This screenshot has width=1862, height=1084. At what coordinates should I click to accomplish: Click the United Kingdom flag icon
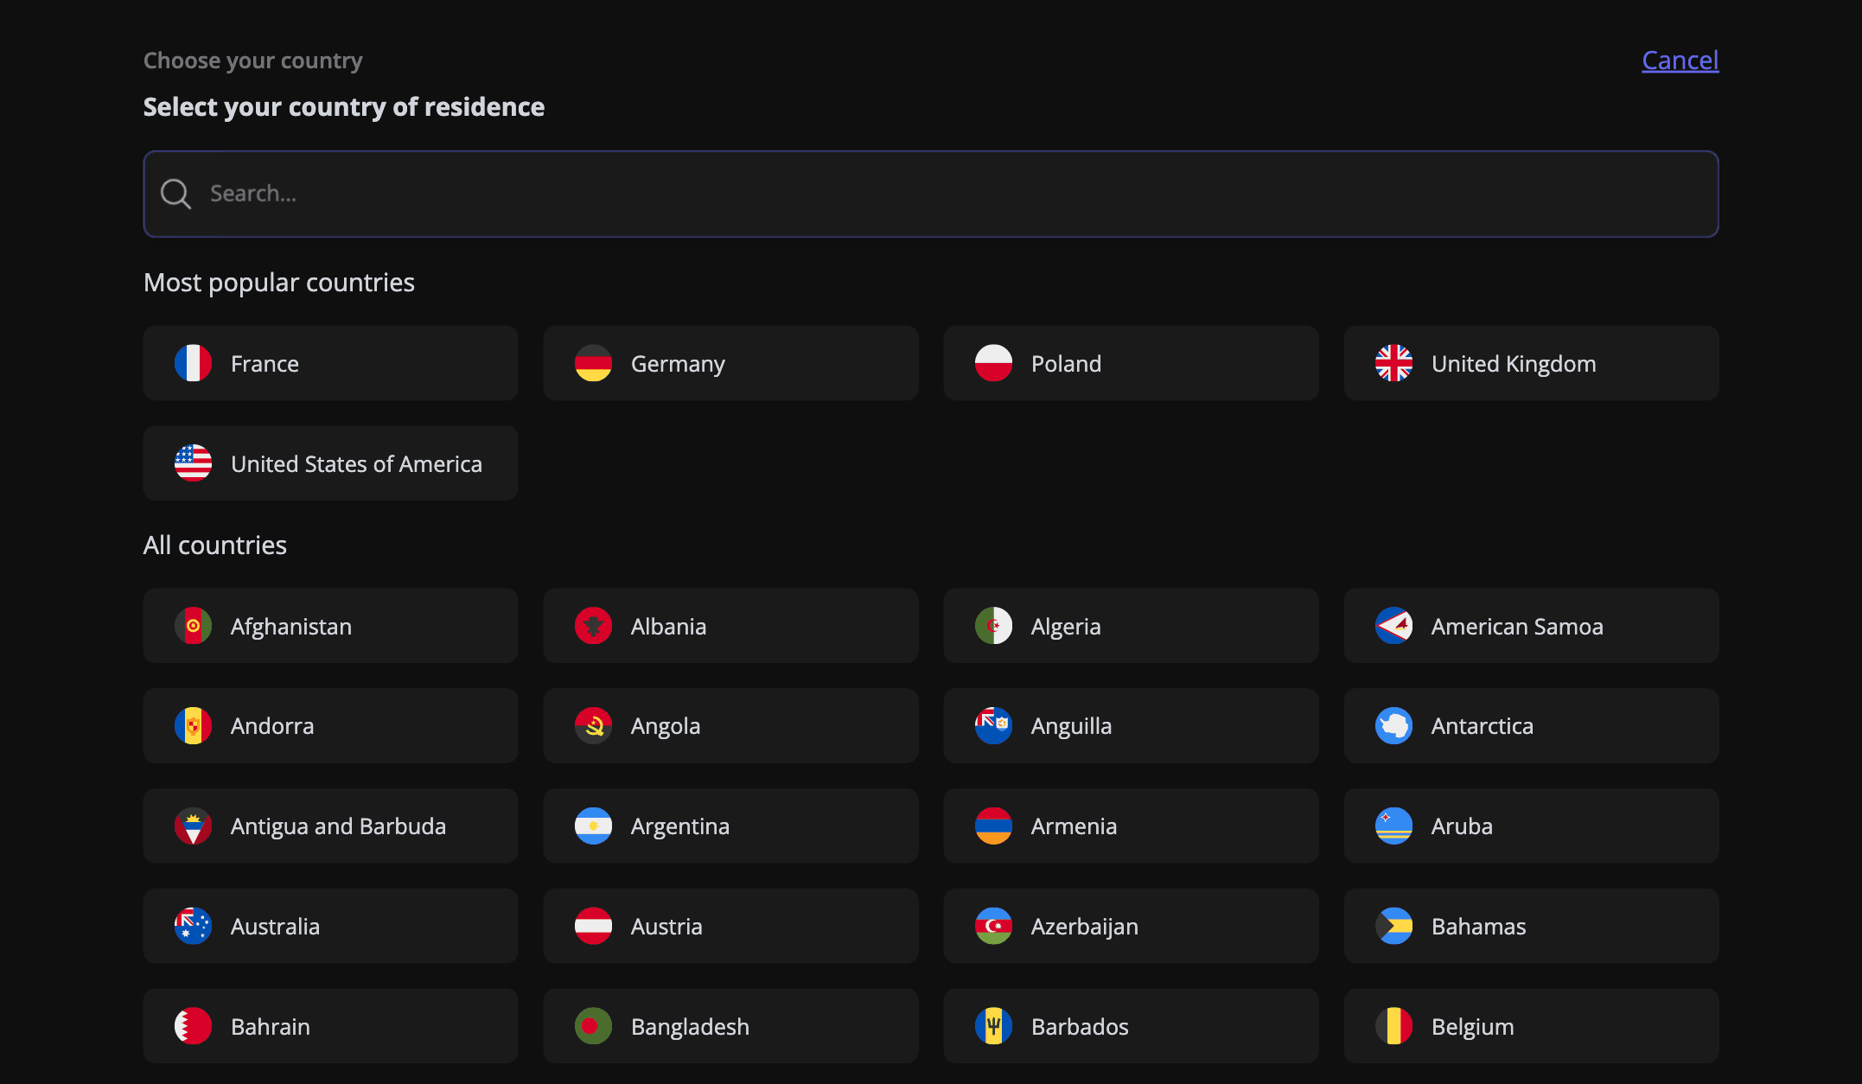click(1394, 363)
